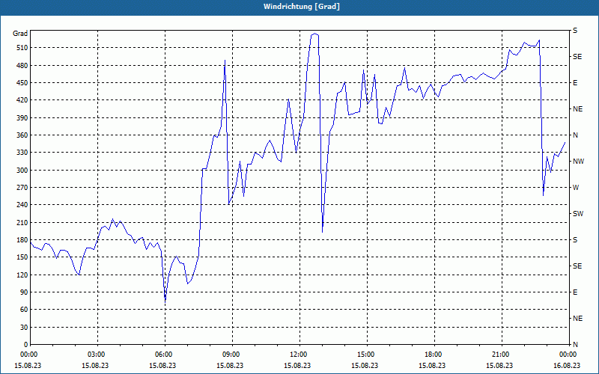Click the 300 y-axis value
599x374 pixels.
coord(22,171)
